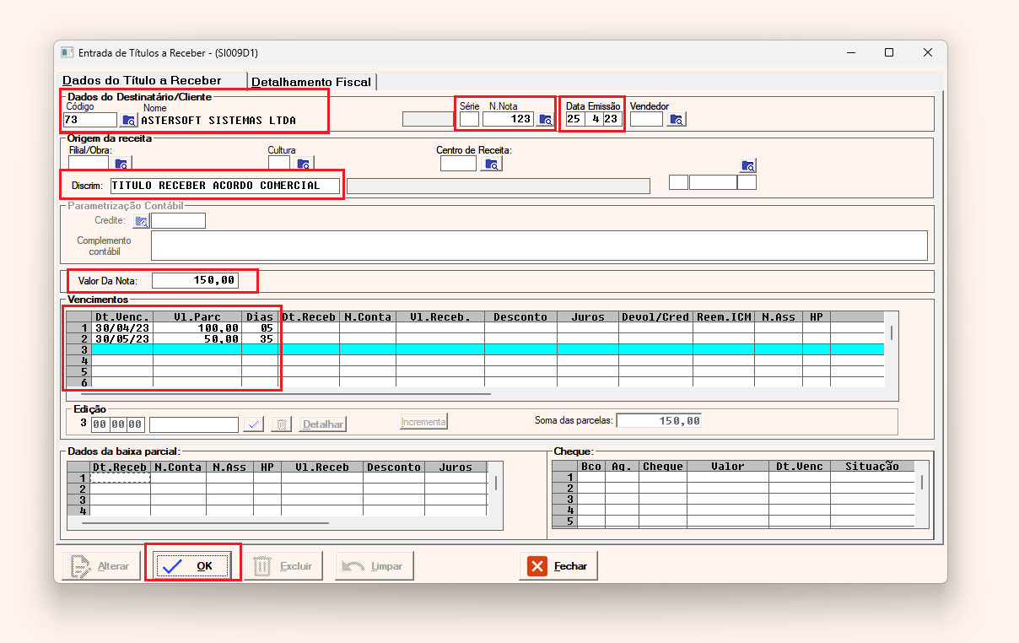Screen dimensions: 1019x643
Task: Click the Credite account field
Action: [178, 221]
